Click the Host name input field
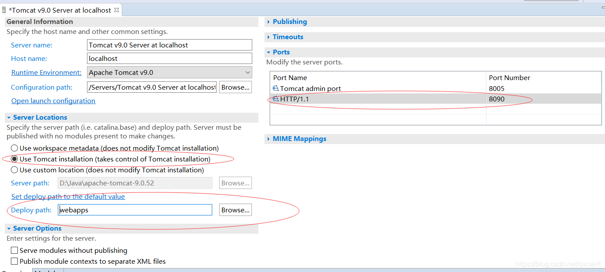 pos(170,58)
